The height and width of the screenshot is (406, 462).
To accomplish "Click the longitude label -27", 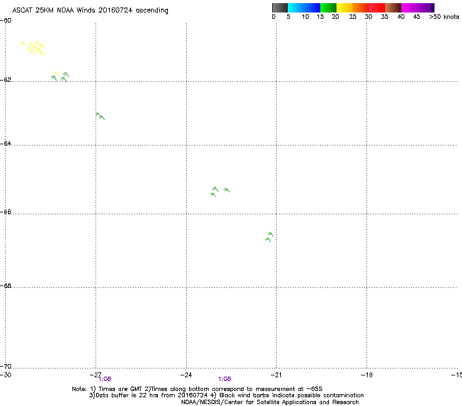I will tap(96, 375).
